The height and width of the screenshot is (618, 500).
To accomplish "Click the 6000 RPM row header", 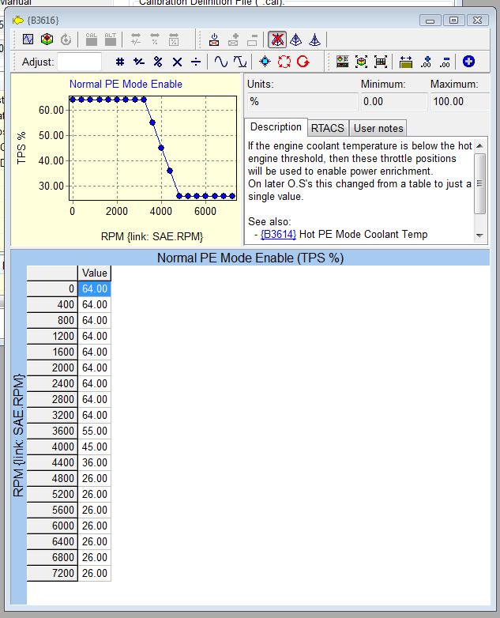I will coord(52,526).
